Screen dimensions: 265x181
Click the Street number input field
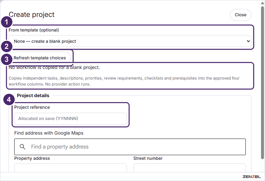pos(189,168)
